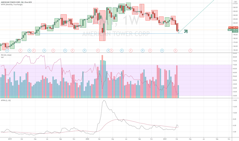Viewport: 239px width, 141px height.
Task: Click the 260.00 price axis label
Action: click(235, 7)
